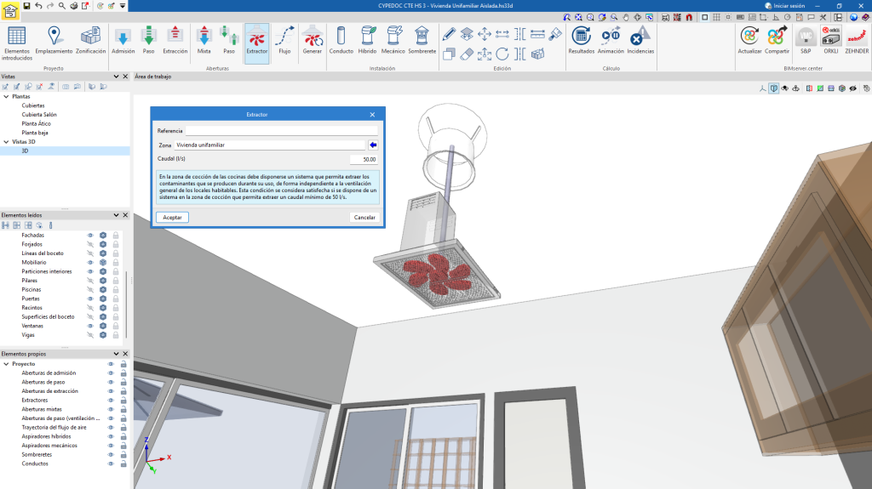Click the undo arrow in title bar
Image resolution: width=872 pixels, height=489 pixels.
point(38,6)
